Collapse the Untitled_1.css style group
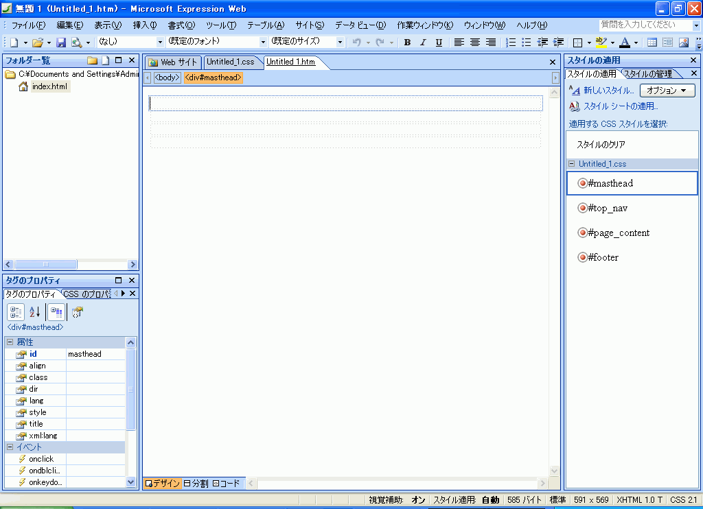703x509 pixels. [572, 164]
